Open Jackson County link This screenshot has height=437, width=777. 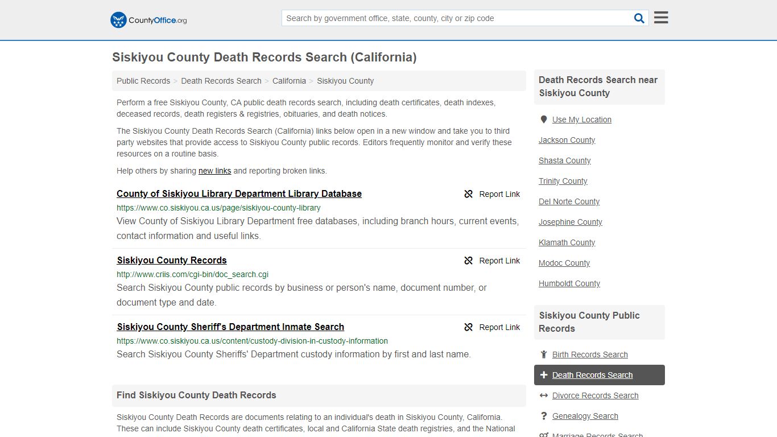coord(567,140)
